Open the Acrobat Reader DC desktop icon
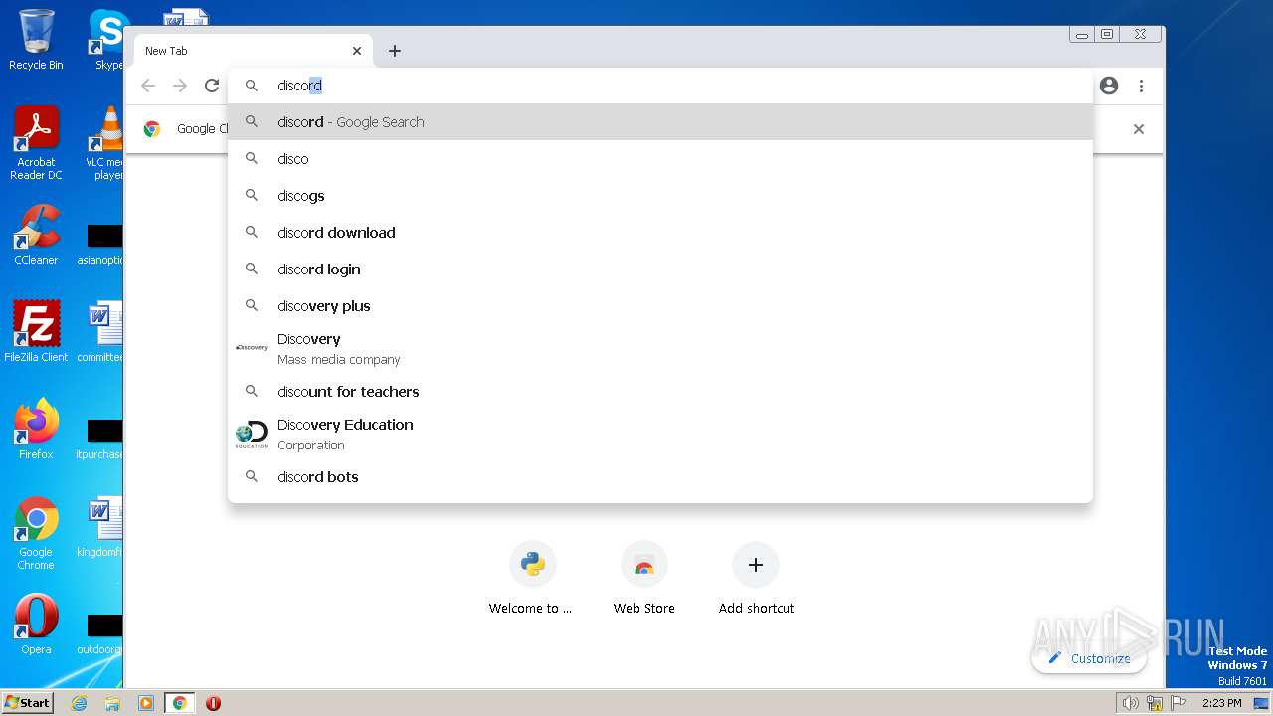 tap(36, 143)
